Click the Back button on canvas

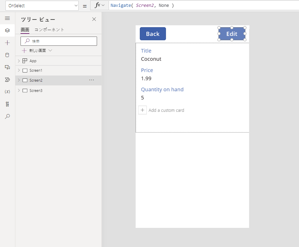153,34
